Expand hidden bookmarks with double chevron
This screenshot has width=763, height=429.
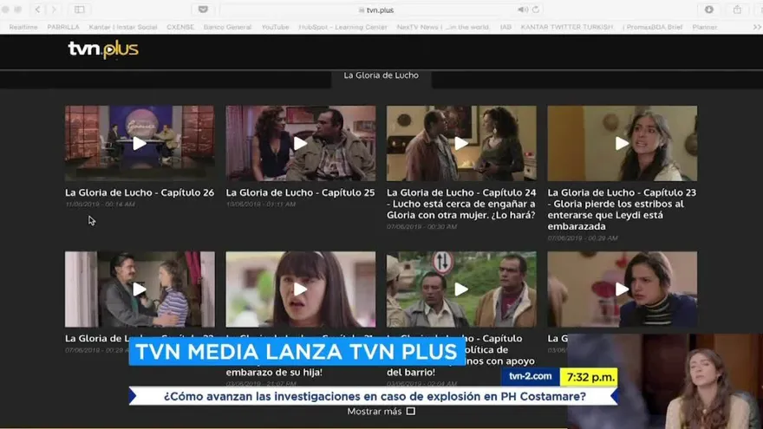coord(757,27)
